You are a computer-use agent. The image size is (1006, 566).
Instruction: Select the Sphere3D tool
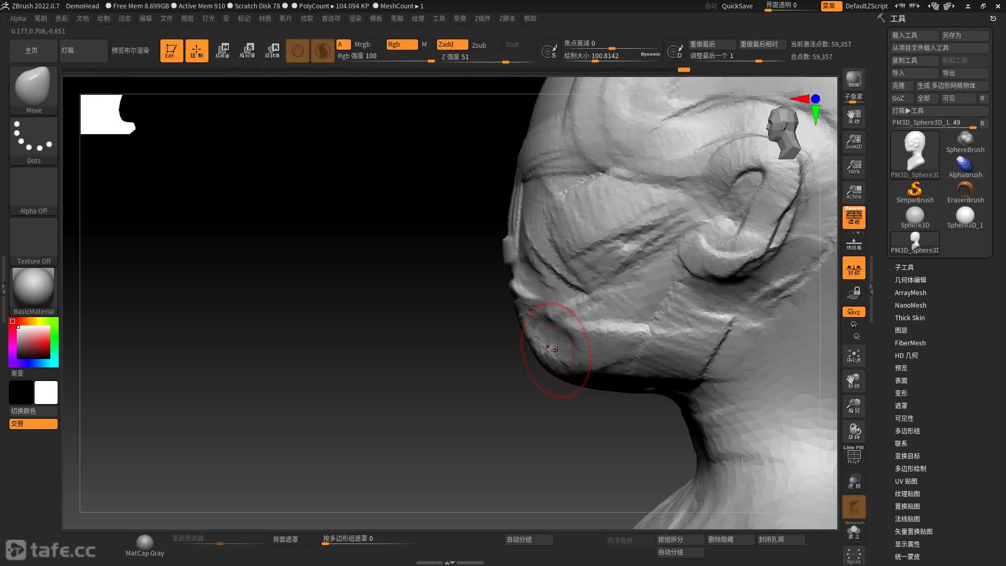coord(915,217)
